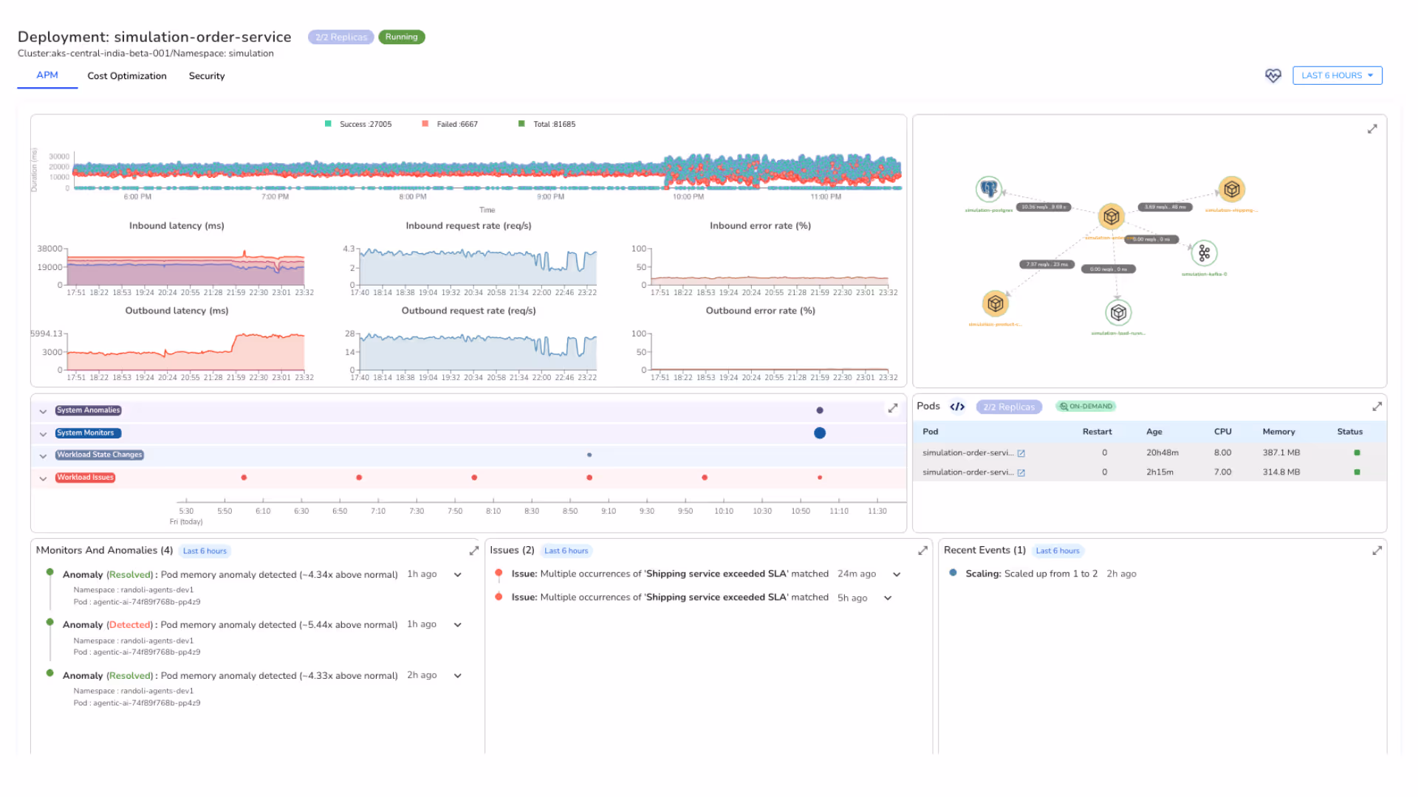Viewport: 1418px width, 797px height.
Task: Select the simulation-shipping service node
Action: point(1231,190)
